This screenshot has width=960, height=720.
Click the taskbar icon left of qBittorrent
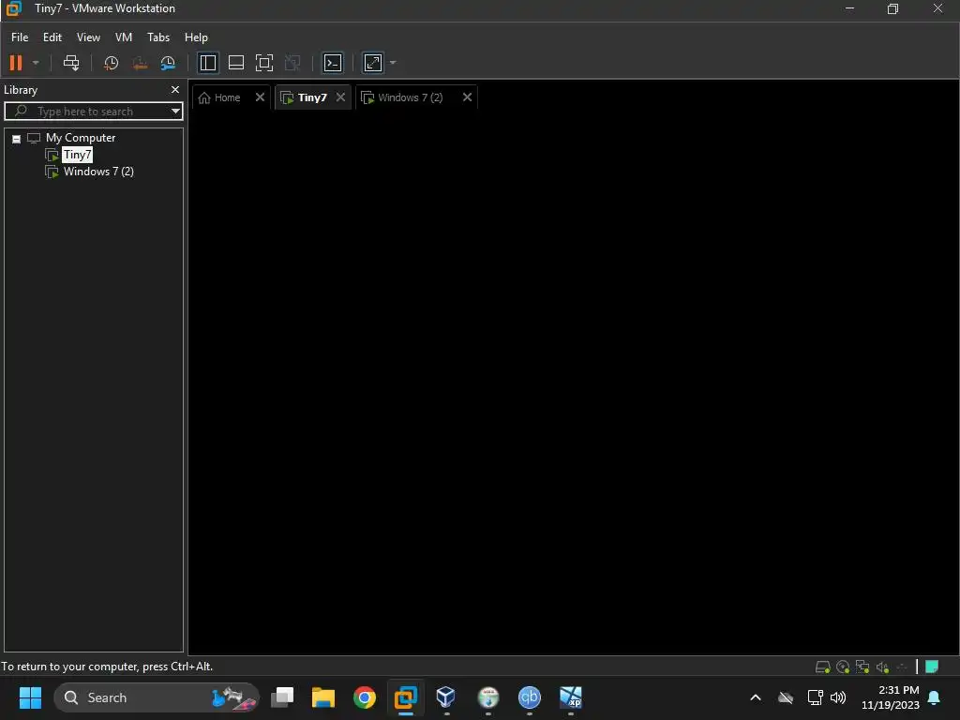(x=487, y=697)
